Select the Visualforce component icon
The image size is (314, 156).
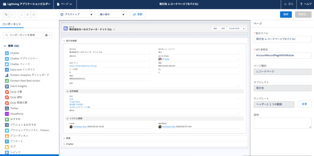click(x=7, y=114)
